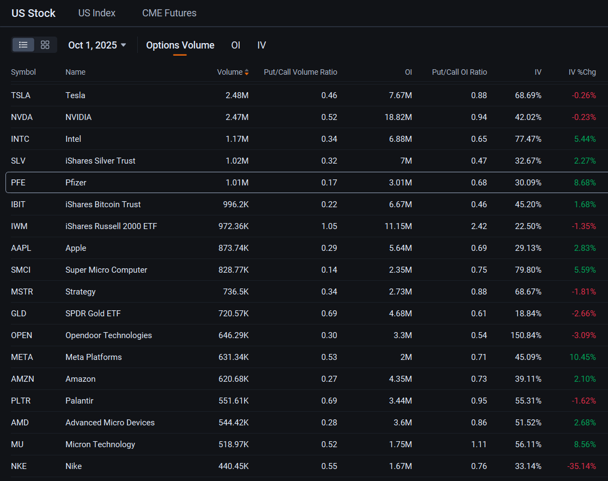The image size is (608, 481).
Task: Select iShares Russell 2000 ETF row
Action: (304, 226)
